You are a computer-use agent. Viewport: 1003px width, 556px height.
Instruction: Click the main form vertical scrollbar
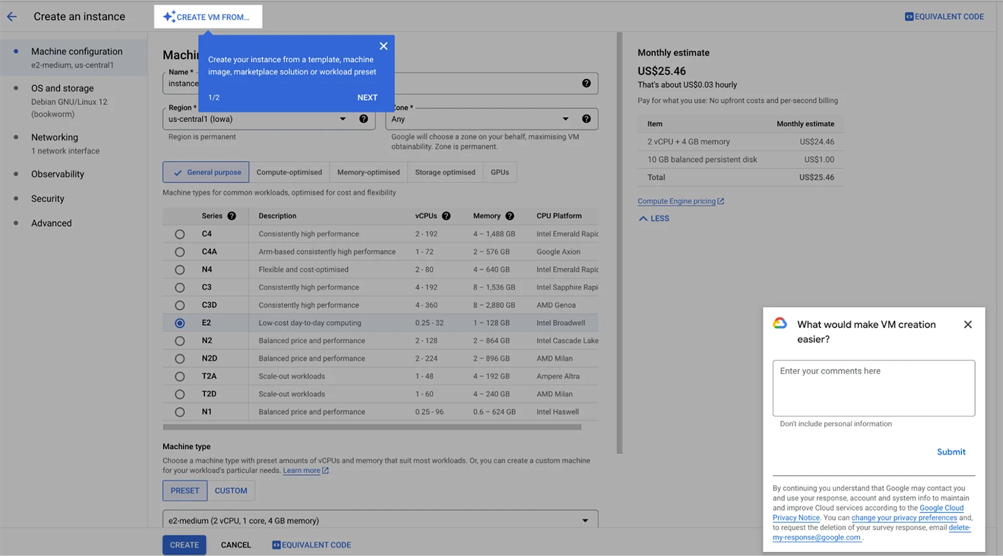point(620,243)
